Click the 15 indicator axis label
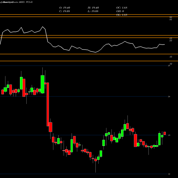 (171, 57)
